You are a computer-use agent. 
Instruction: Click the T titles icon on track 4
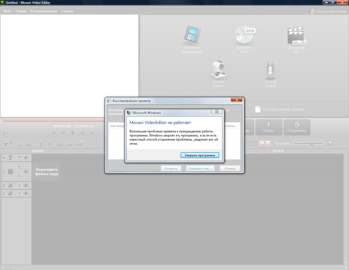10,158
